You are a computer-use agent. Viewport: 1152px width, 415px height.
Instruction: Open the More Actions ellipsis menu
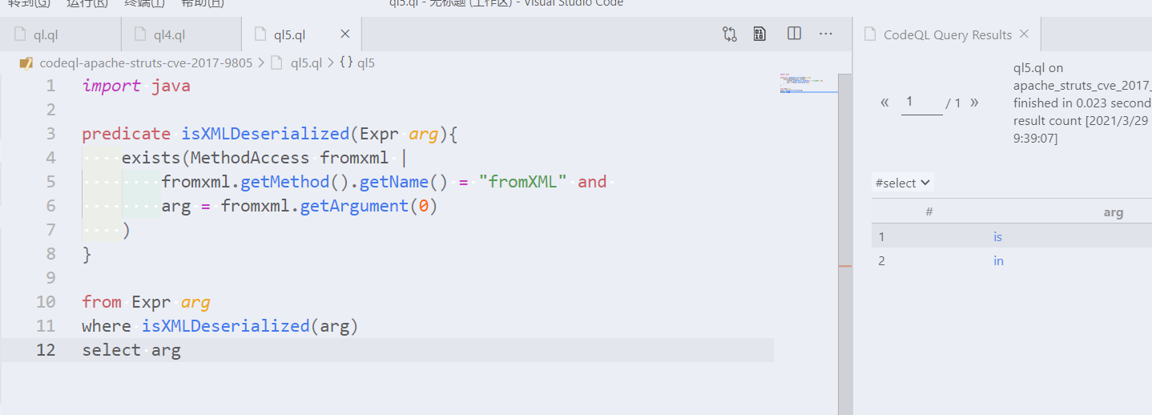826,34
